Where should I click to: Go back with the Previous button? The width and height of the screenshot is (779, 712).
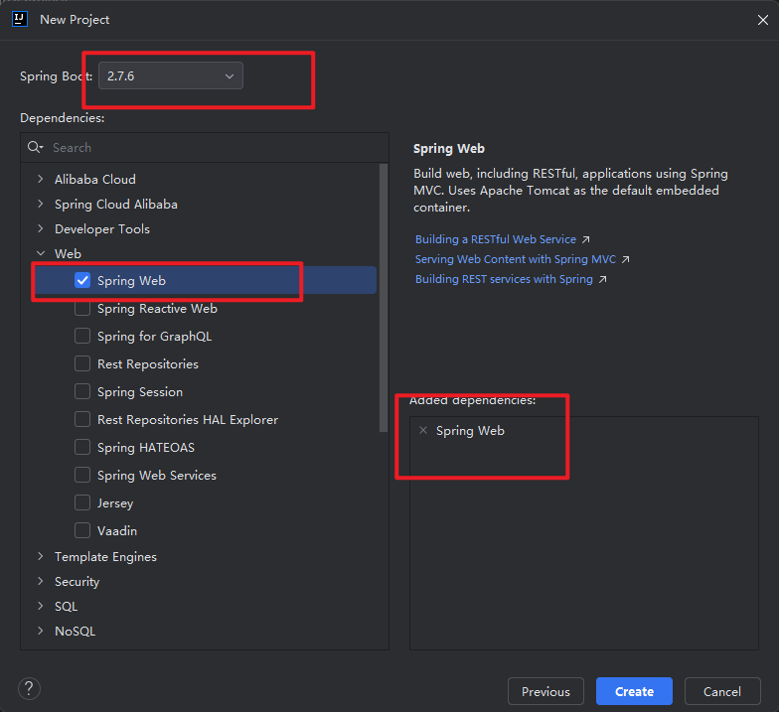545,691
